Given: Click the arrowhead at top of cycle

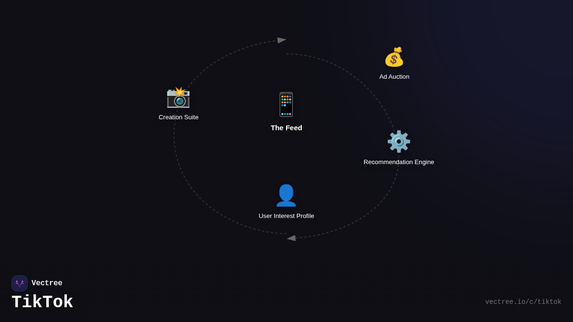Looking at the screenshot, I should (x=281, y=41).
